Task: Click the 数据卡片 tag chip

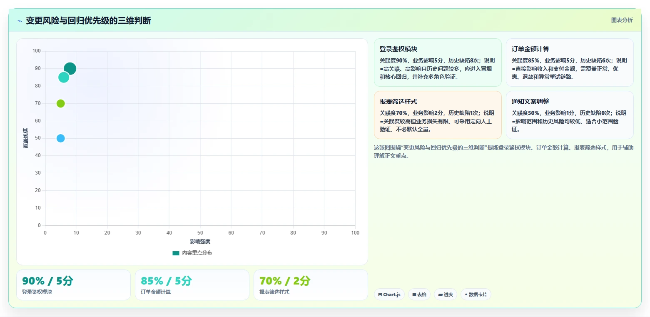Action: click(x=476, y=295)
